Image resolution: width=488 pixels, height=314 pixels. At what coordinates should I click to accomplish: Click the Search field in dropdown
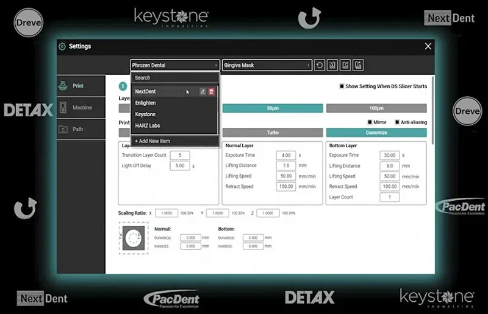click(x=174, y=78)
